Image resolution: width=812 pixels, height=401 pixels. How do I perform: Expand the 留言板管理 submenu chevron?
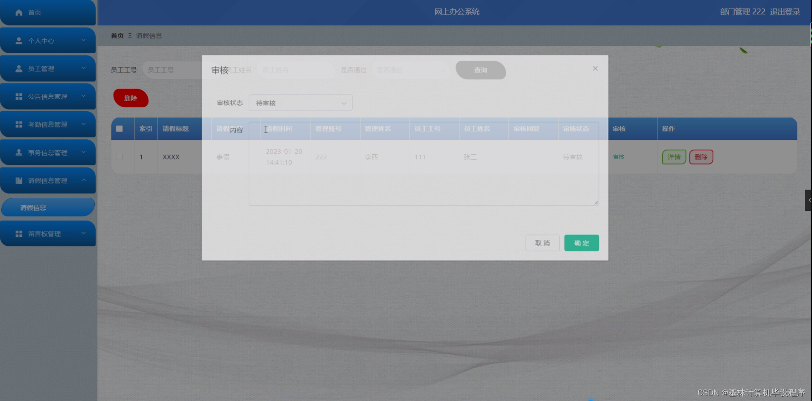tap(83, 234)
